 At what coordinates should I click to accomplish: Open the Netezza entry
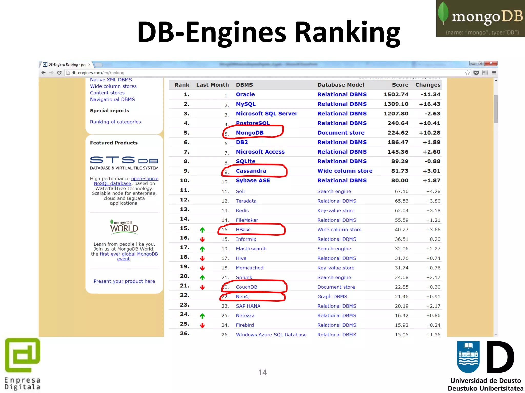(245, 315)
